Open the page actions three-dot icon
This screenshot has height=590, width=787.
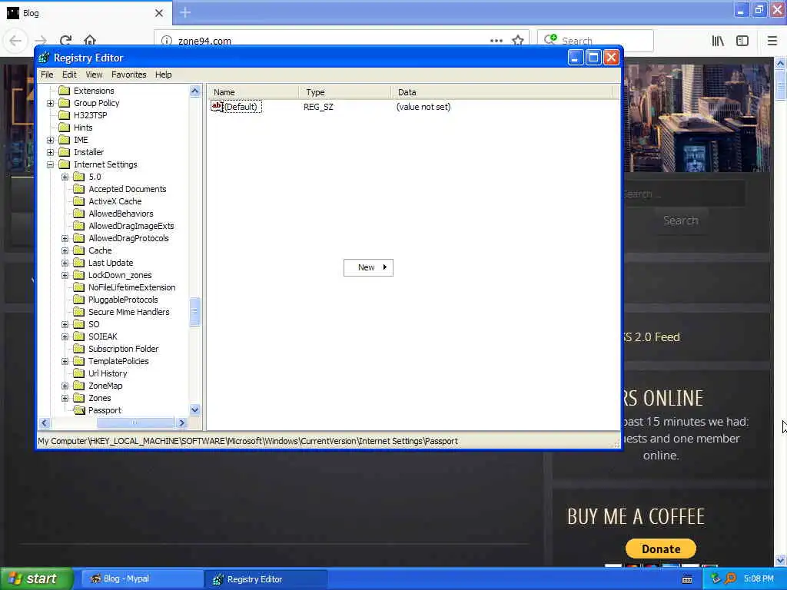click(x=496, y=41)
